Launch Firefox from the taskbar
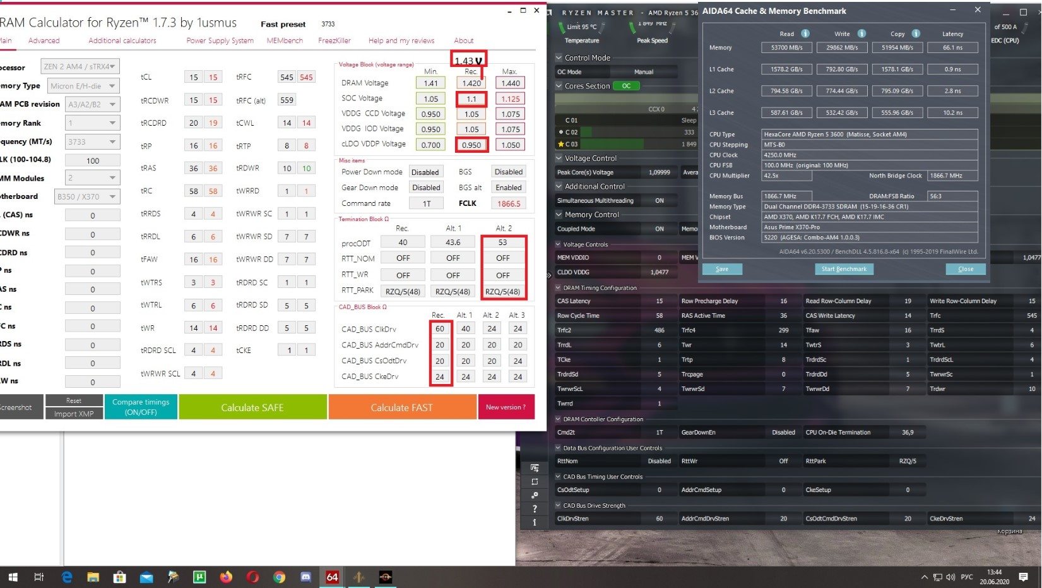1042x588 pixels. pos(226,577)
